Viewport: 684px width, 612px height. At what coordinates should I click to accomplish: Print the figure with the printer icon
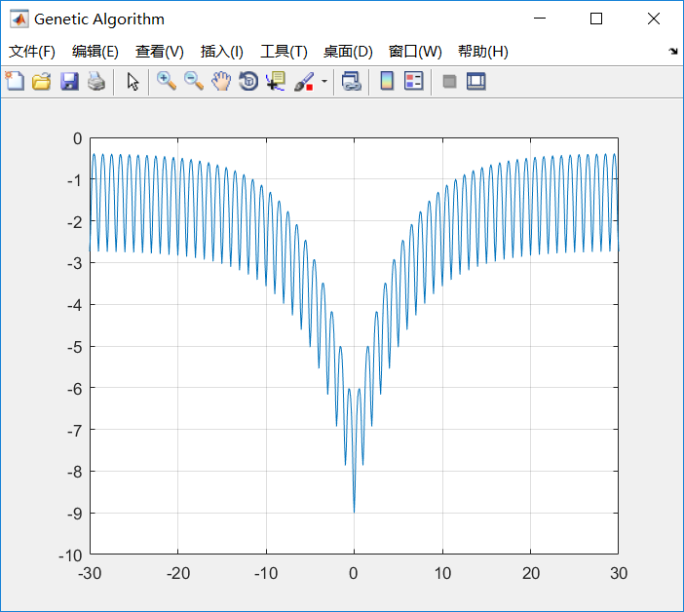[x=96, y=81]
